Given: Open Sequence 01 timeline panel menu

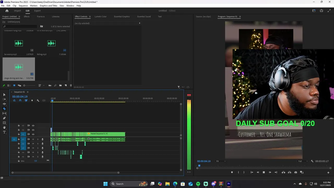Looking at the screenshot, I should coord(27,92).
